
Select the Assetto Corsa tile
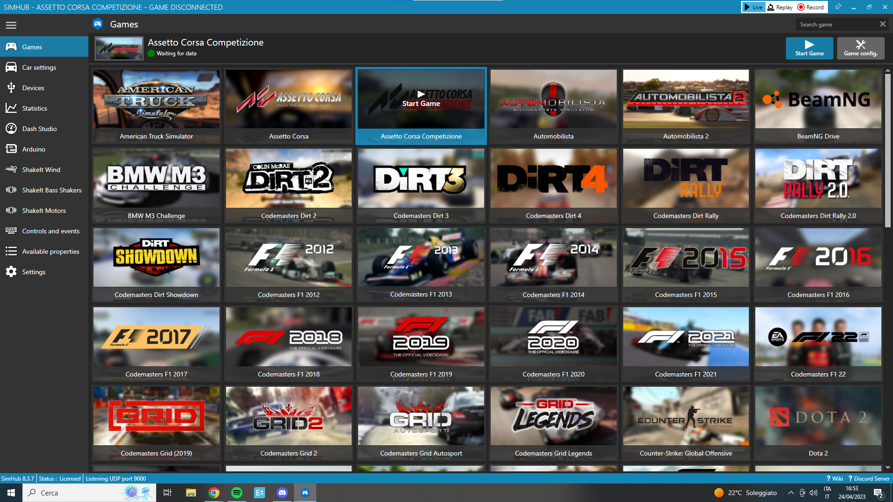coord(288,106)
